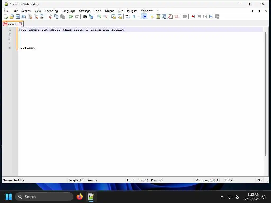The height and width of the screenshot is (203, 271).
Task: Click the Windows (CR LF) status entry
Action: (x=207, y=180)
